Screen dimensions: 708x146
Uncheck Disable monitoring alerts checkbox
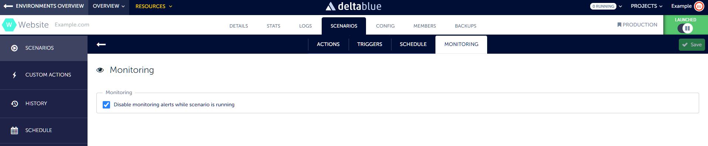[106, 105]
